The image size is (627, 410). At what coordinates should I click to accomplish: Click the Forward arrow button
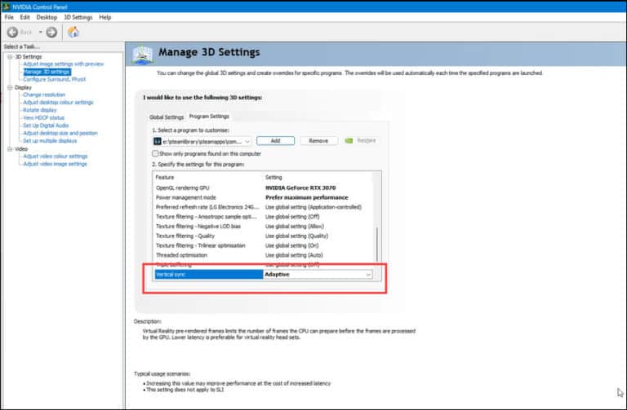tap(51, 32)
